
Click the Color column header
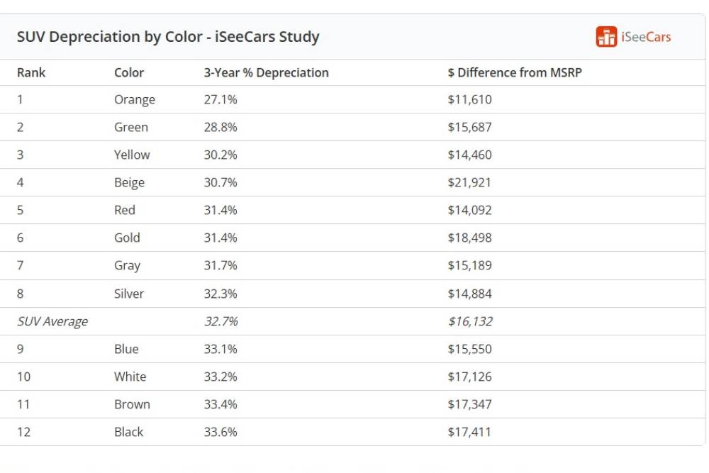point(129,72)
